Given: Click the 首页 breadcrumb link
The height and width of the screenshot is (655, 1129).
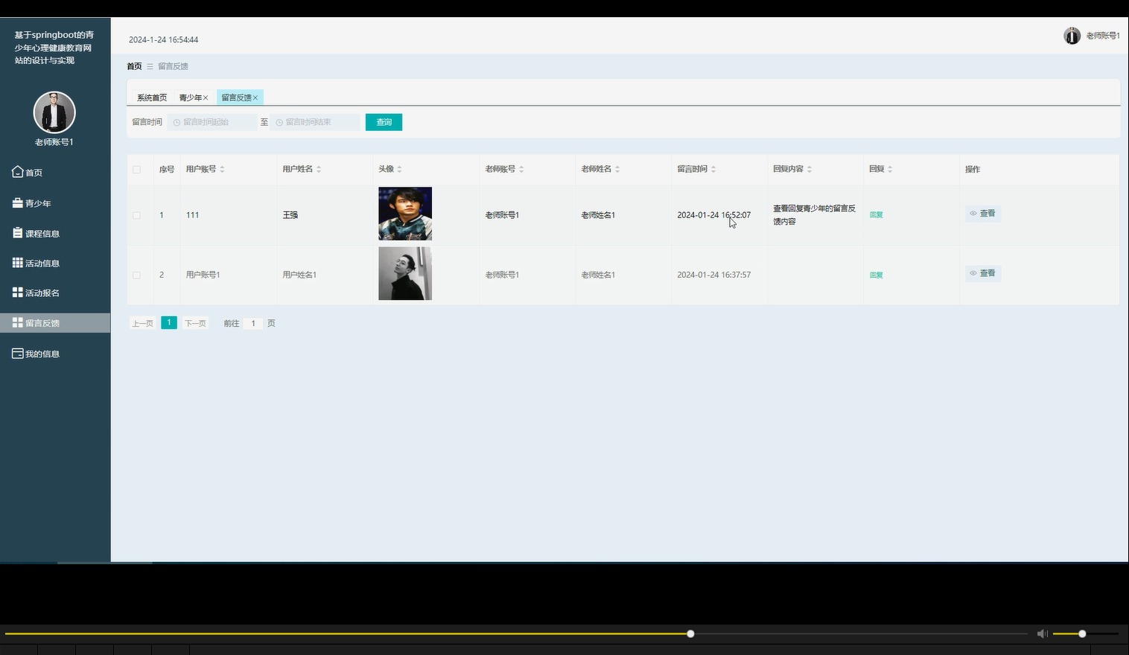Looking at the screenshot, I should (x=134, y=66).
